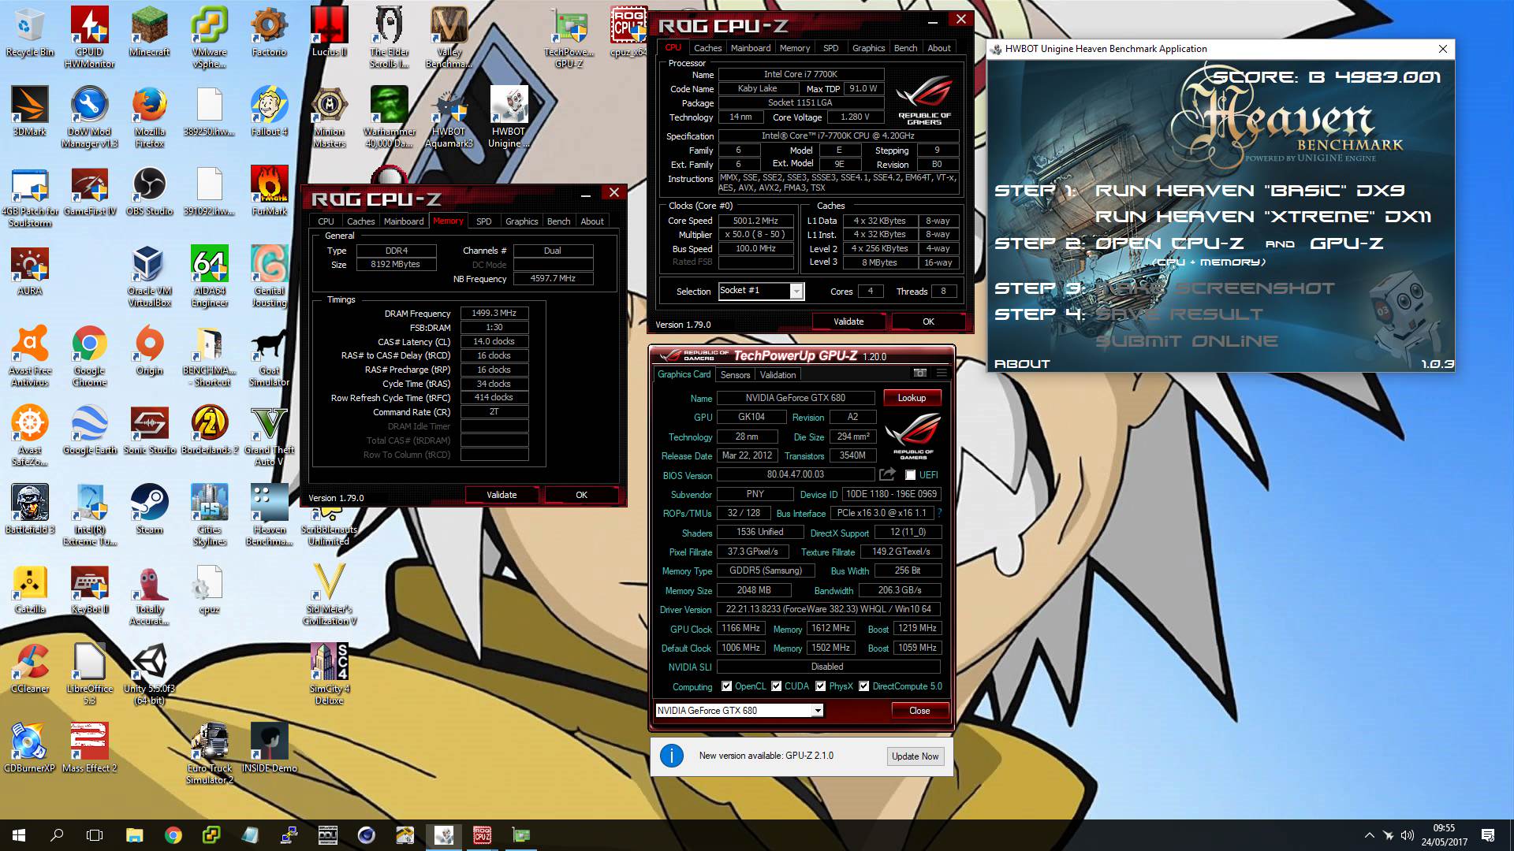The image size is (1514, 851).
Task: Open the GPU selector dropdown in GPU-Z
Action: click(818, 711)
